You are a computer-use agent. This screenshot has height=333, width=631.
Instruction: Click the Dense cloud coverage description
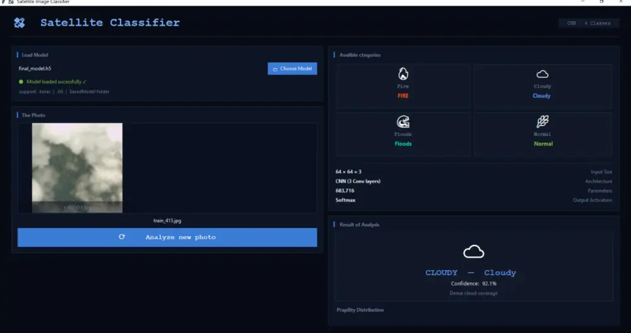click(474, 293)
